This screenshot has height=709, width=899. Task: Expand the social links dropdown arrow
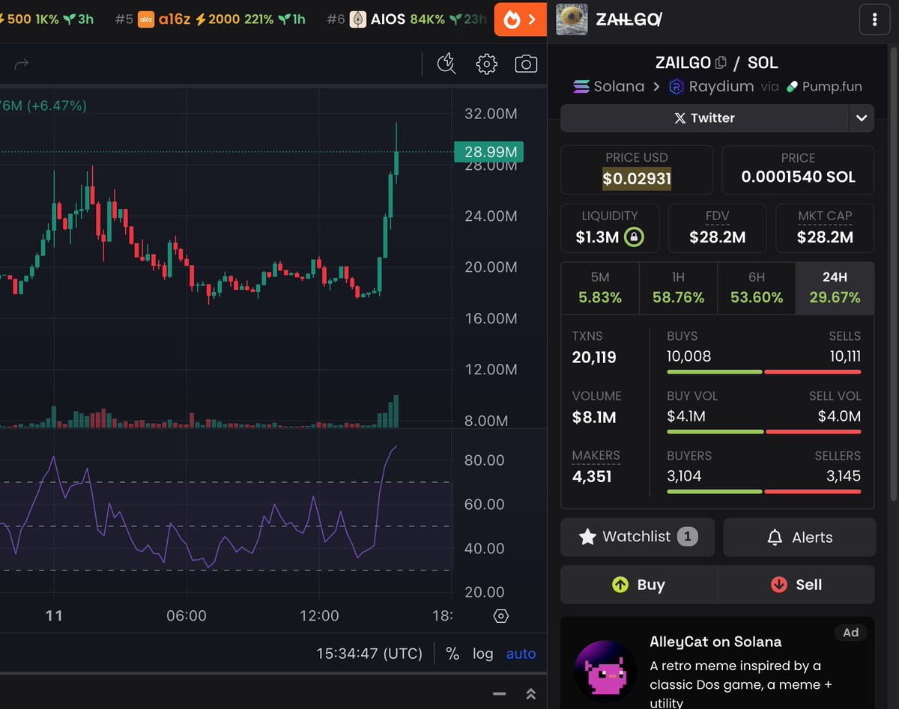(x=862, y=118)
